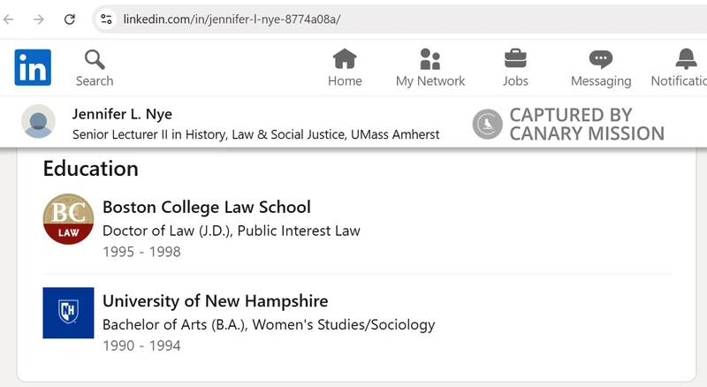Click Jennifer L. Nye profile avatar
Viewport: 707px width, 387px height.
[38, 122]
